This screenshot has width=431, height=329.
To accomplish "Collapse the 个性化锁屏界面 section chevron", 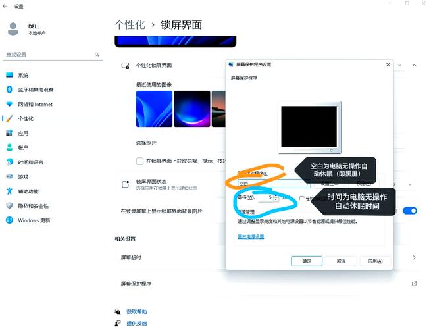I will tap(415, 65).
